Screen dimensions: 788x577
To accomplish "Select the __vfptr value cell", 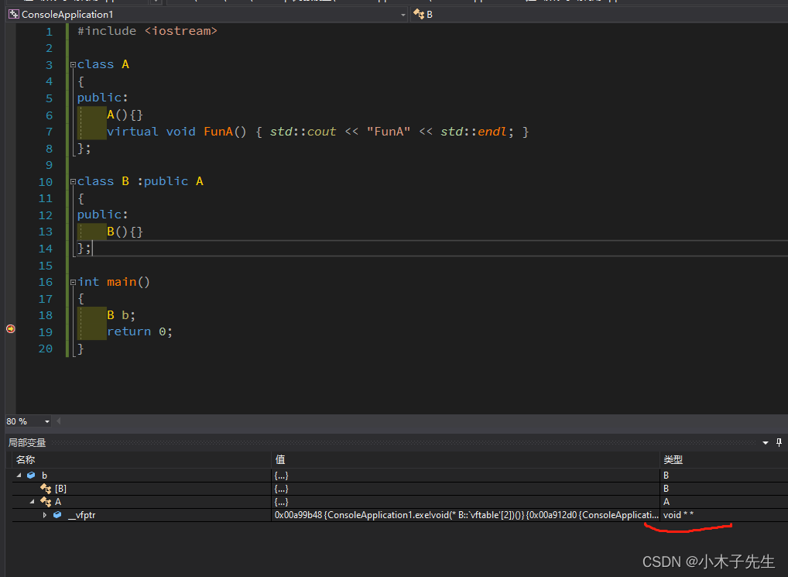I will 465,515.
